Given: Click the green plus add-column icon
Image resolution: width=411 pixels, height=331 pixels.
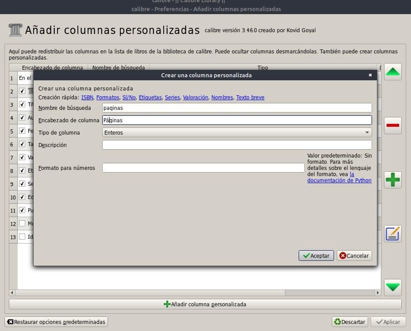Looking at the screenshot, I should coord(393,180).
